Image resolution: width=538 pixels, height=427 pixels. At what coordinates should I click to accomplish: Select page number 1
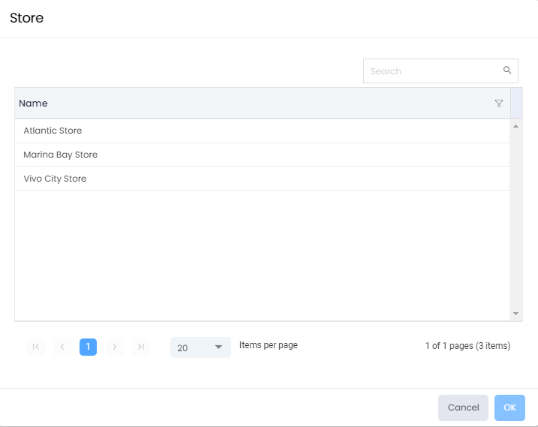88,347
